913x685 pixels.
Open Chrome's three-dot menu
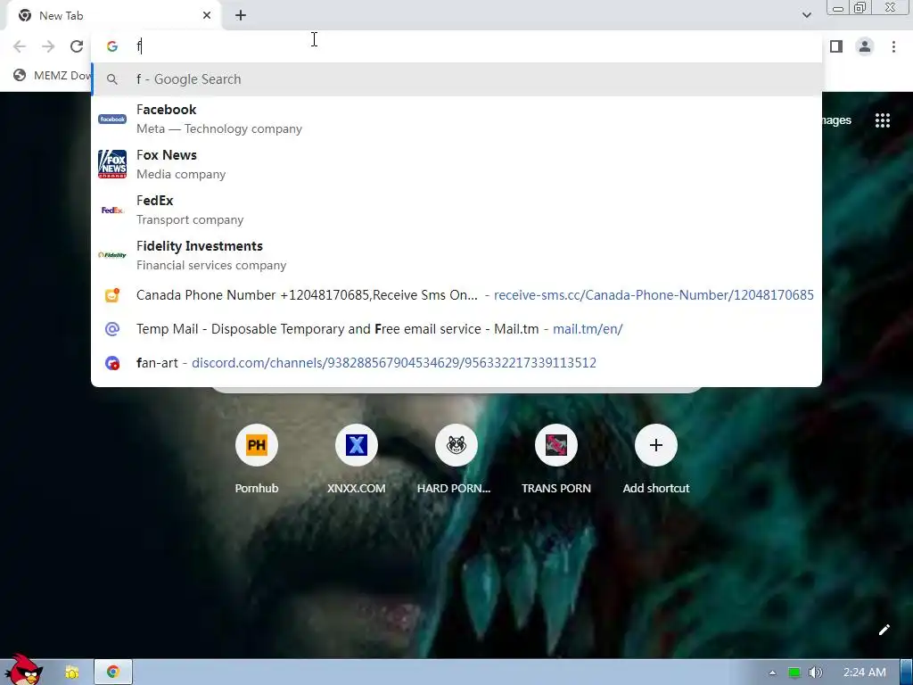point(893,46)
